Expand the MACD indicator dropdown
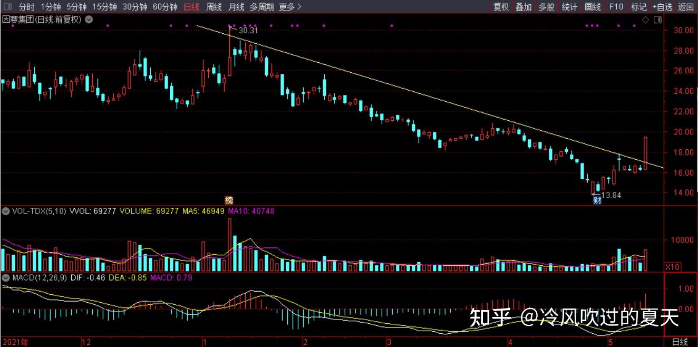698x347 pixels. pyautogui.click(x=6, y=277)
